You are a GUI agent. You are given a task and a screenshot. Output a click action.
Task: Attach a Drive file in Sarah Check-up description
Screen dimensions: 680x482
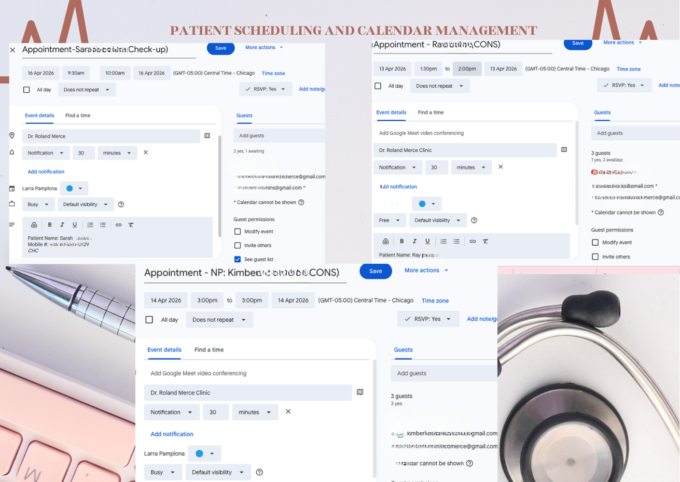point(34,225)
